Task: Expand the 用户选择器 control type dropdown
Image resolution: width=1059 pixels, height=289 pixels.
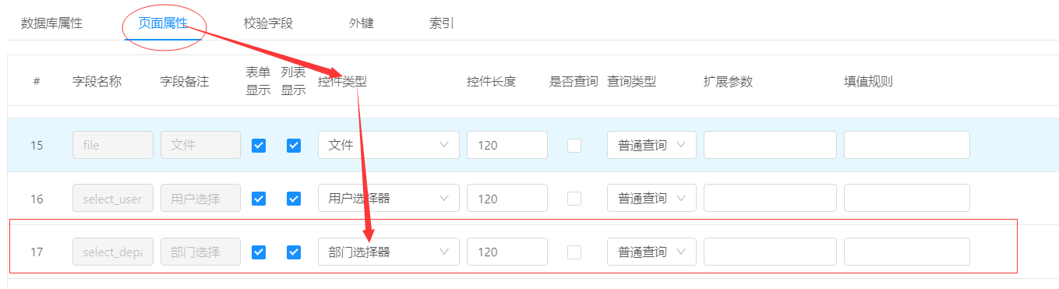Action: [x=389, y=199]
